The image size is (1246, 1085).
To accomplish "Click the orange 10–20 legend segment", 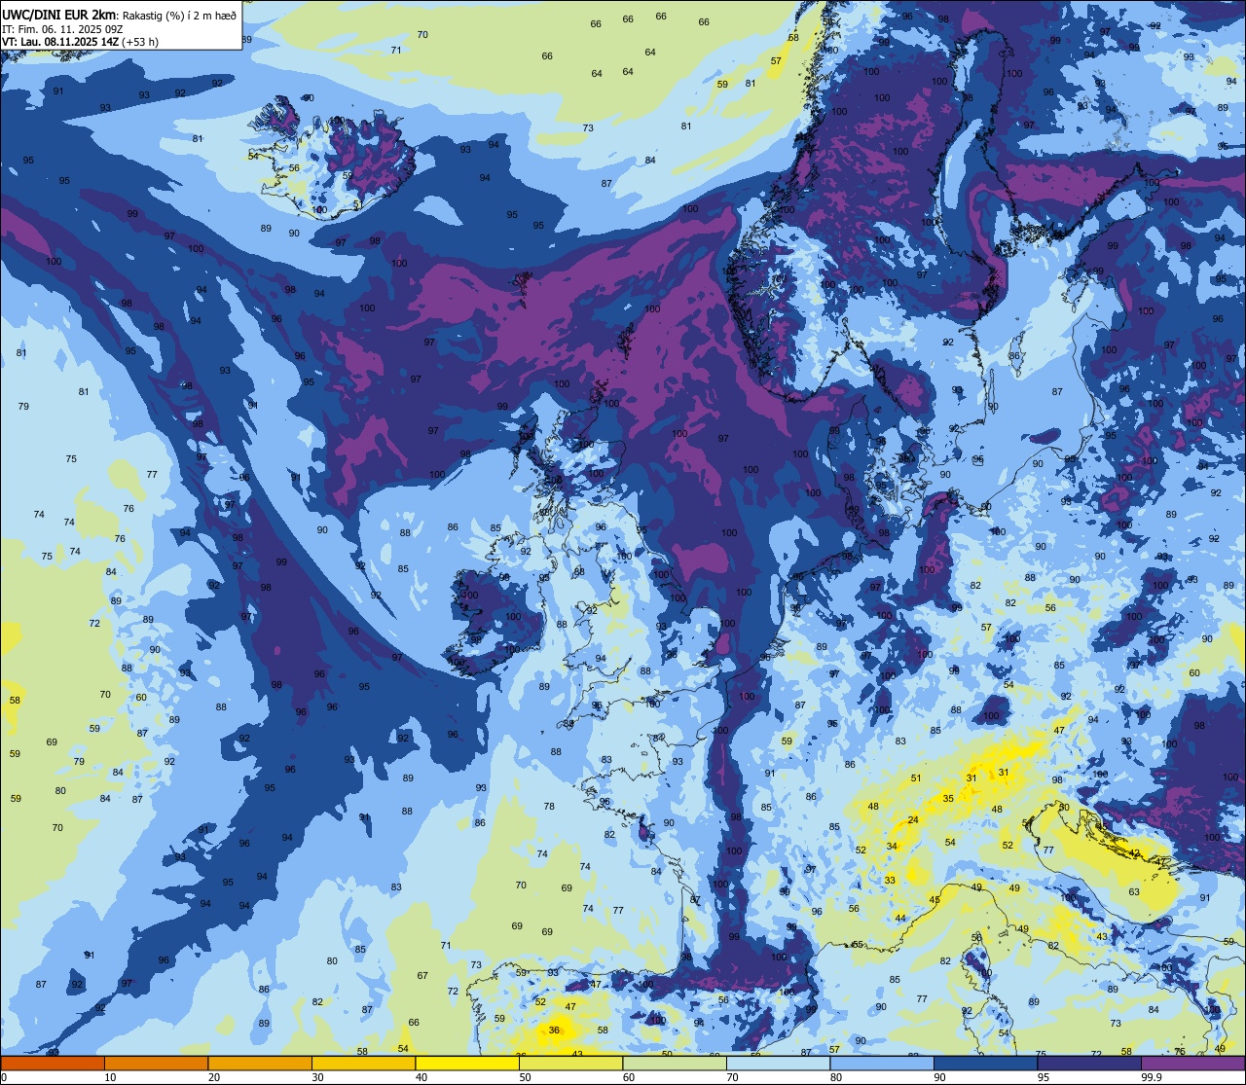I will click(156, 1063).
